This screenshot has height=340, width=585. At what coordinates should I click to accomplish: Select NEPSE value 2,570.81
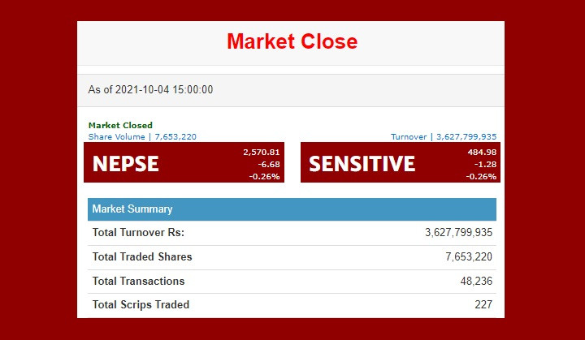coord(261,152)
